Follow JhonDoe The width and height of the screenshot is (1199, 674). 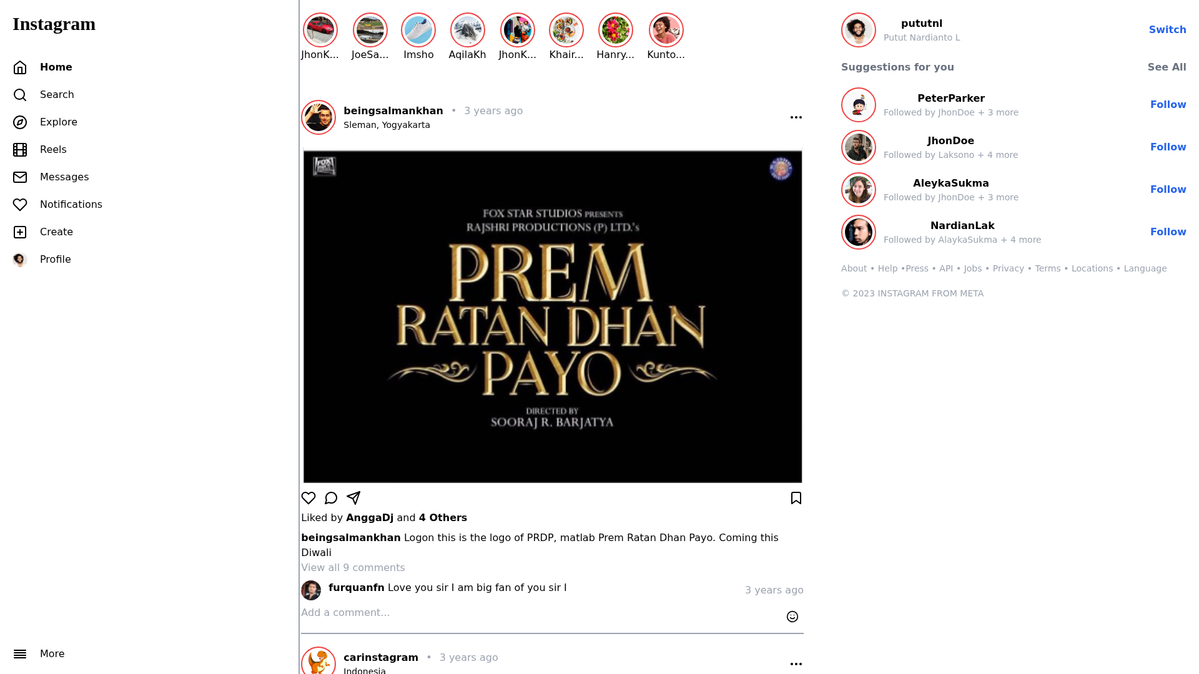(1168, 147)
